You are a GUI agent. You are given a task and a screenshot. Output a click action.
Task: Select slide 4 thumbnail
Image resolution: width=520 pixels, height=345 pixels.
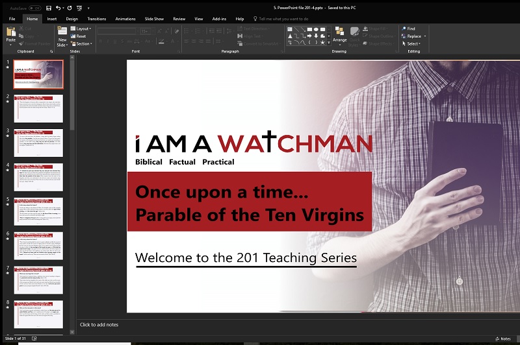[x=38, y=177]
